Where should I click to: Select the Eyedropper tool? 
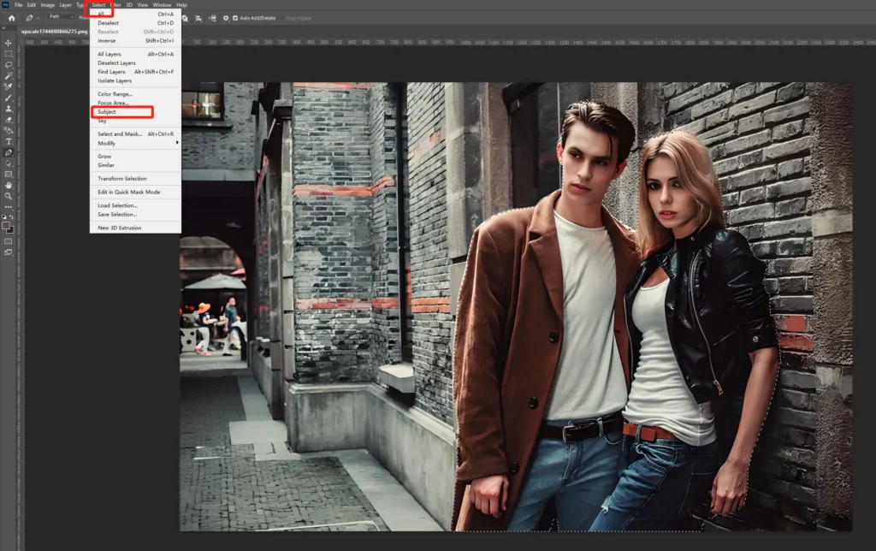click(x=9, y=86)
